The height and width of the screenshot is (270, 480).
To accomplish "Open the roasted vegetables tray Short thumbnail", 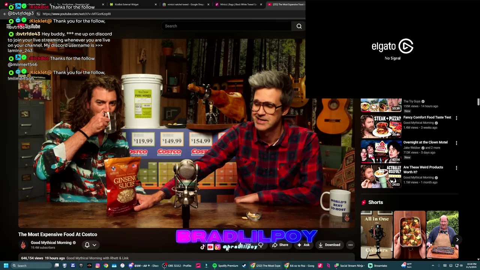I will pyautogui.click(x=409, y=235).
